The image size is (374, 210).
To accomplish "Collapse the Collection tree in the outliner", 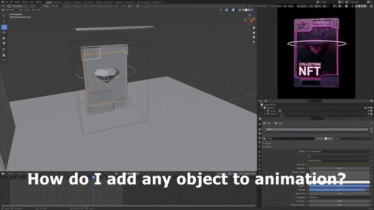I will tap(262, 108).
